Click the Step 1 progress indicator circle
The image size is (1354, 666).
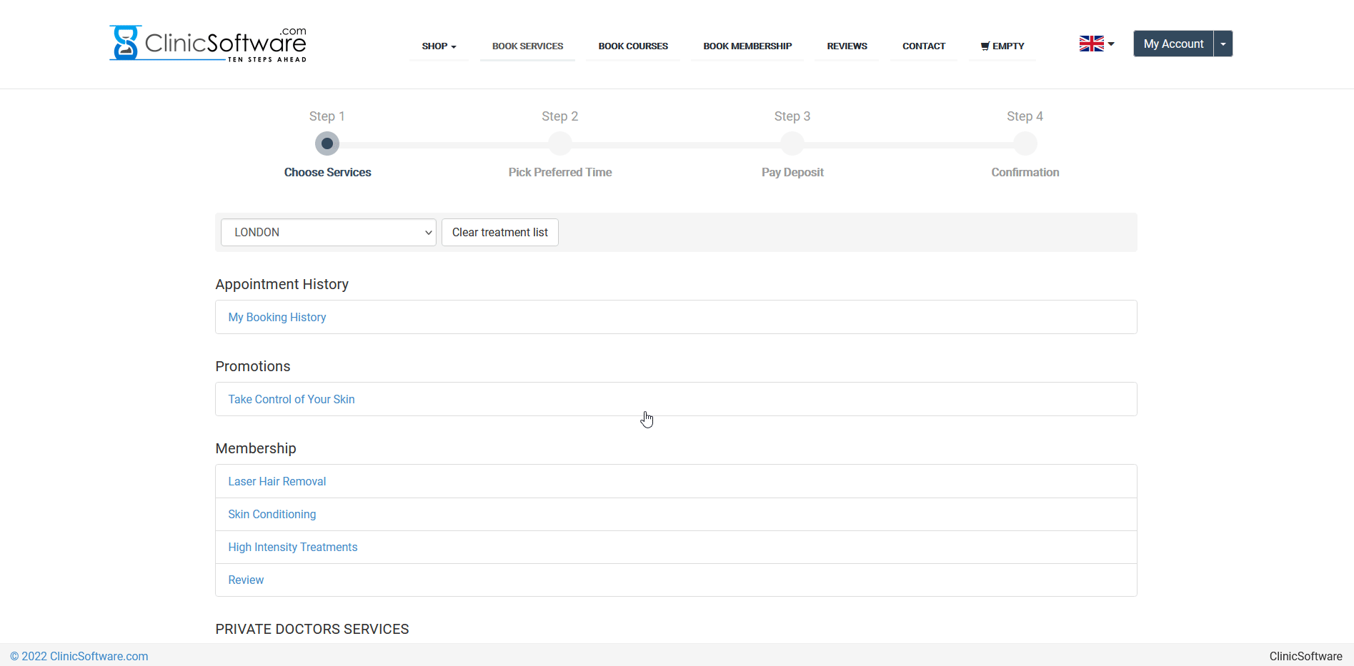tap(327, 144)
